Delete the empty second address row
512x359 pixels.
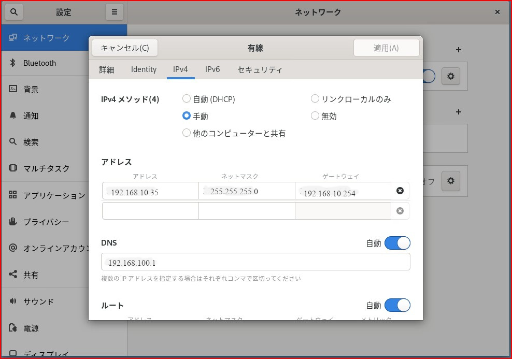[400, 211]
